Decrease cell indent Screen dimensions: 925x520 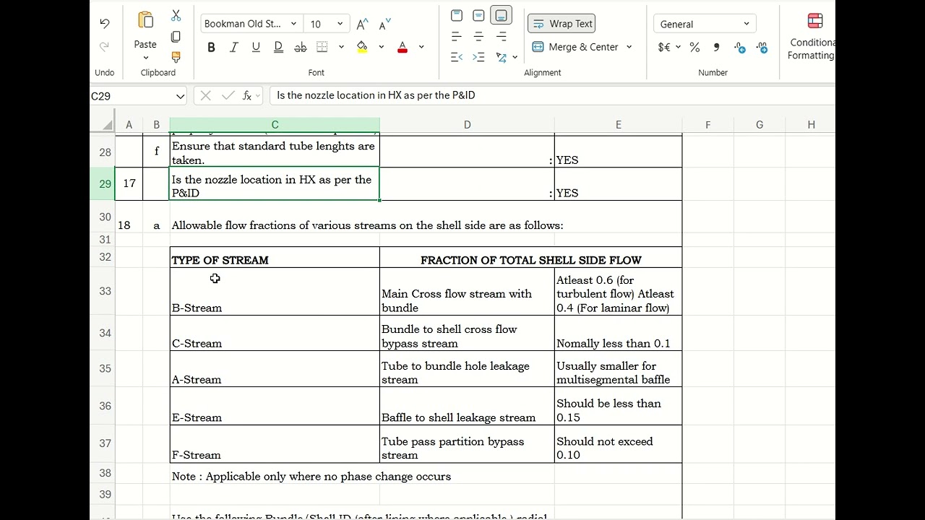(457, 57)
